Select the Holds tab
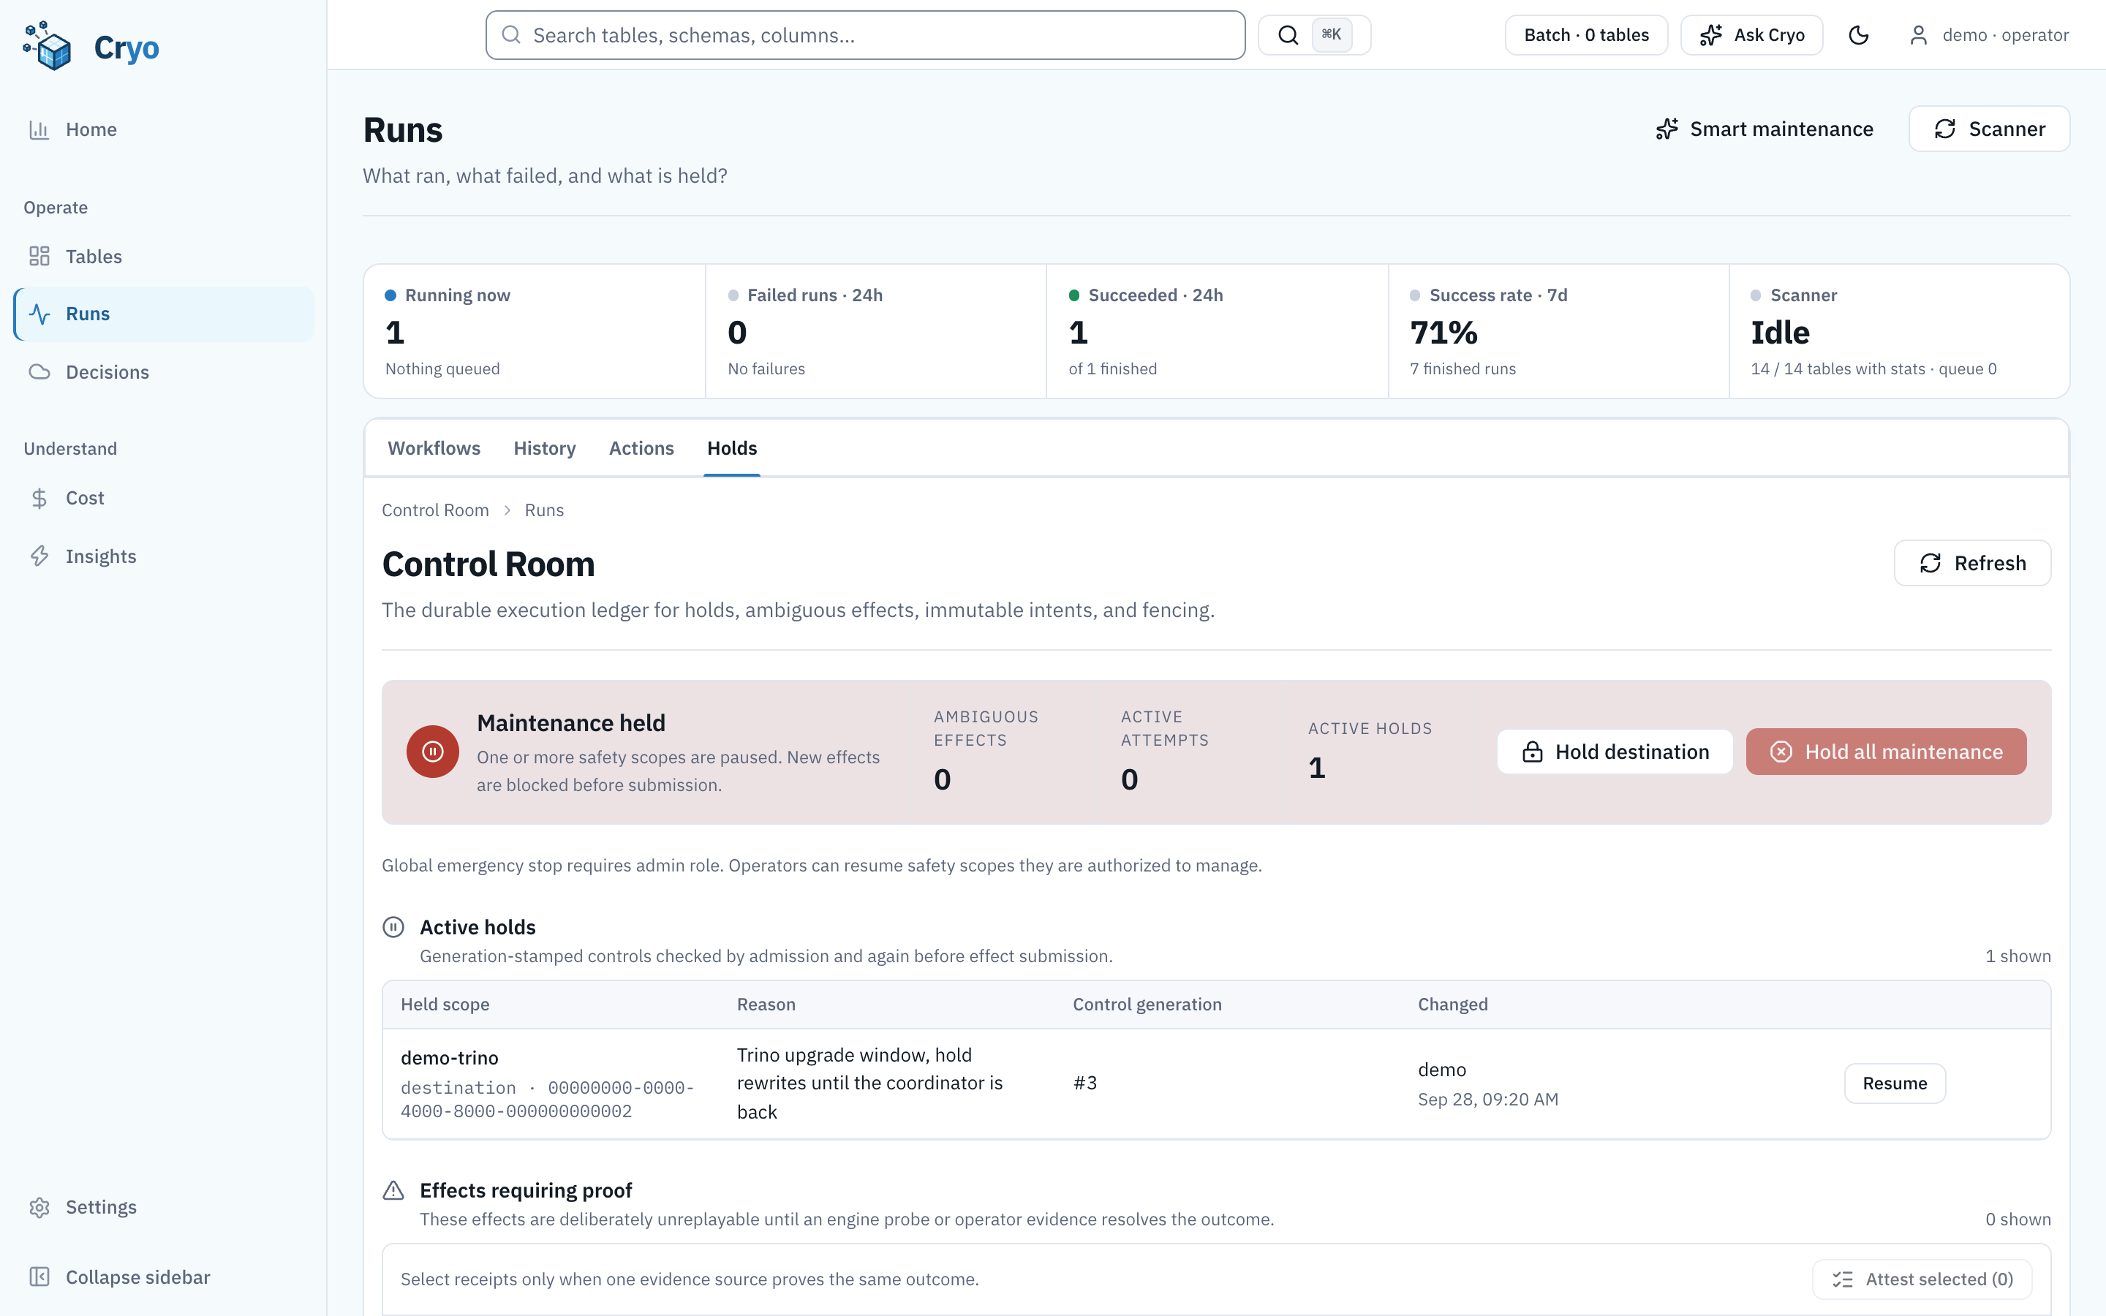 [732, 448]
